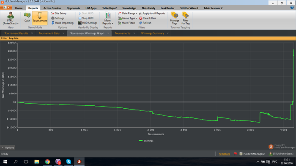Open the application menu button
Screen dimensions: 296x166
pyautogui.click(x=6, y=8)
